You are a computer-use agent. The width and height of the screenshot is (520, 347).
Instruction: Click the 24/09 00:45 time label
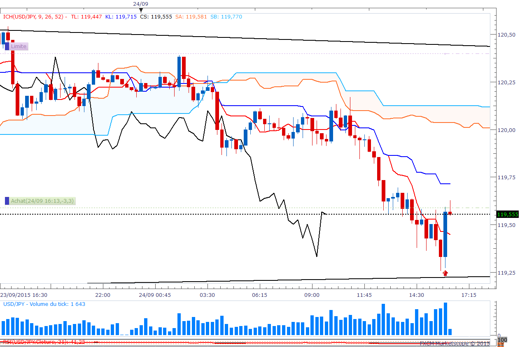point(154,295)
